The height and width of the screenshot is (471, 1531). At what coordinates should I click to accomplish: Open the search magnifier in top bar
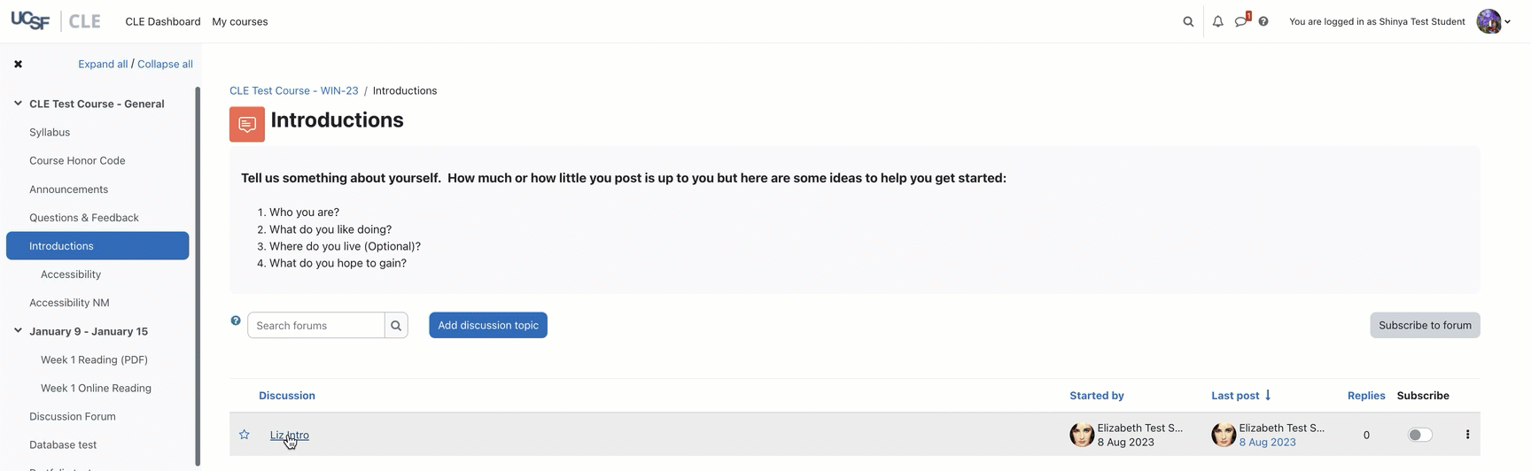[1188, 21]
